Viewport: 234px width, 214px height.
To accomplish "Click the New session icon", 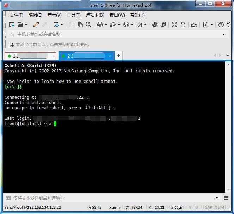I will (12, 25).
